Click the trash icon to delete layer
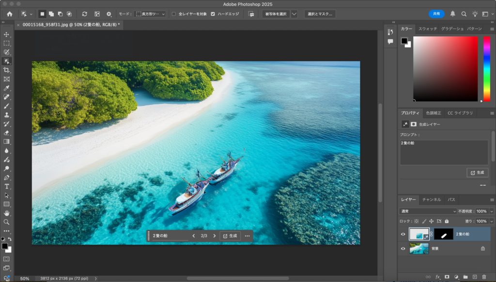The image size is (496, 282). 484,277
